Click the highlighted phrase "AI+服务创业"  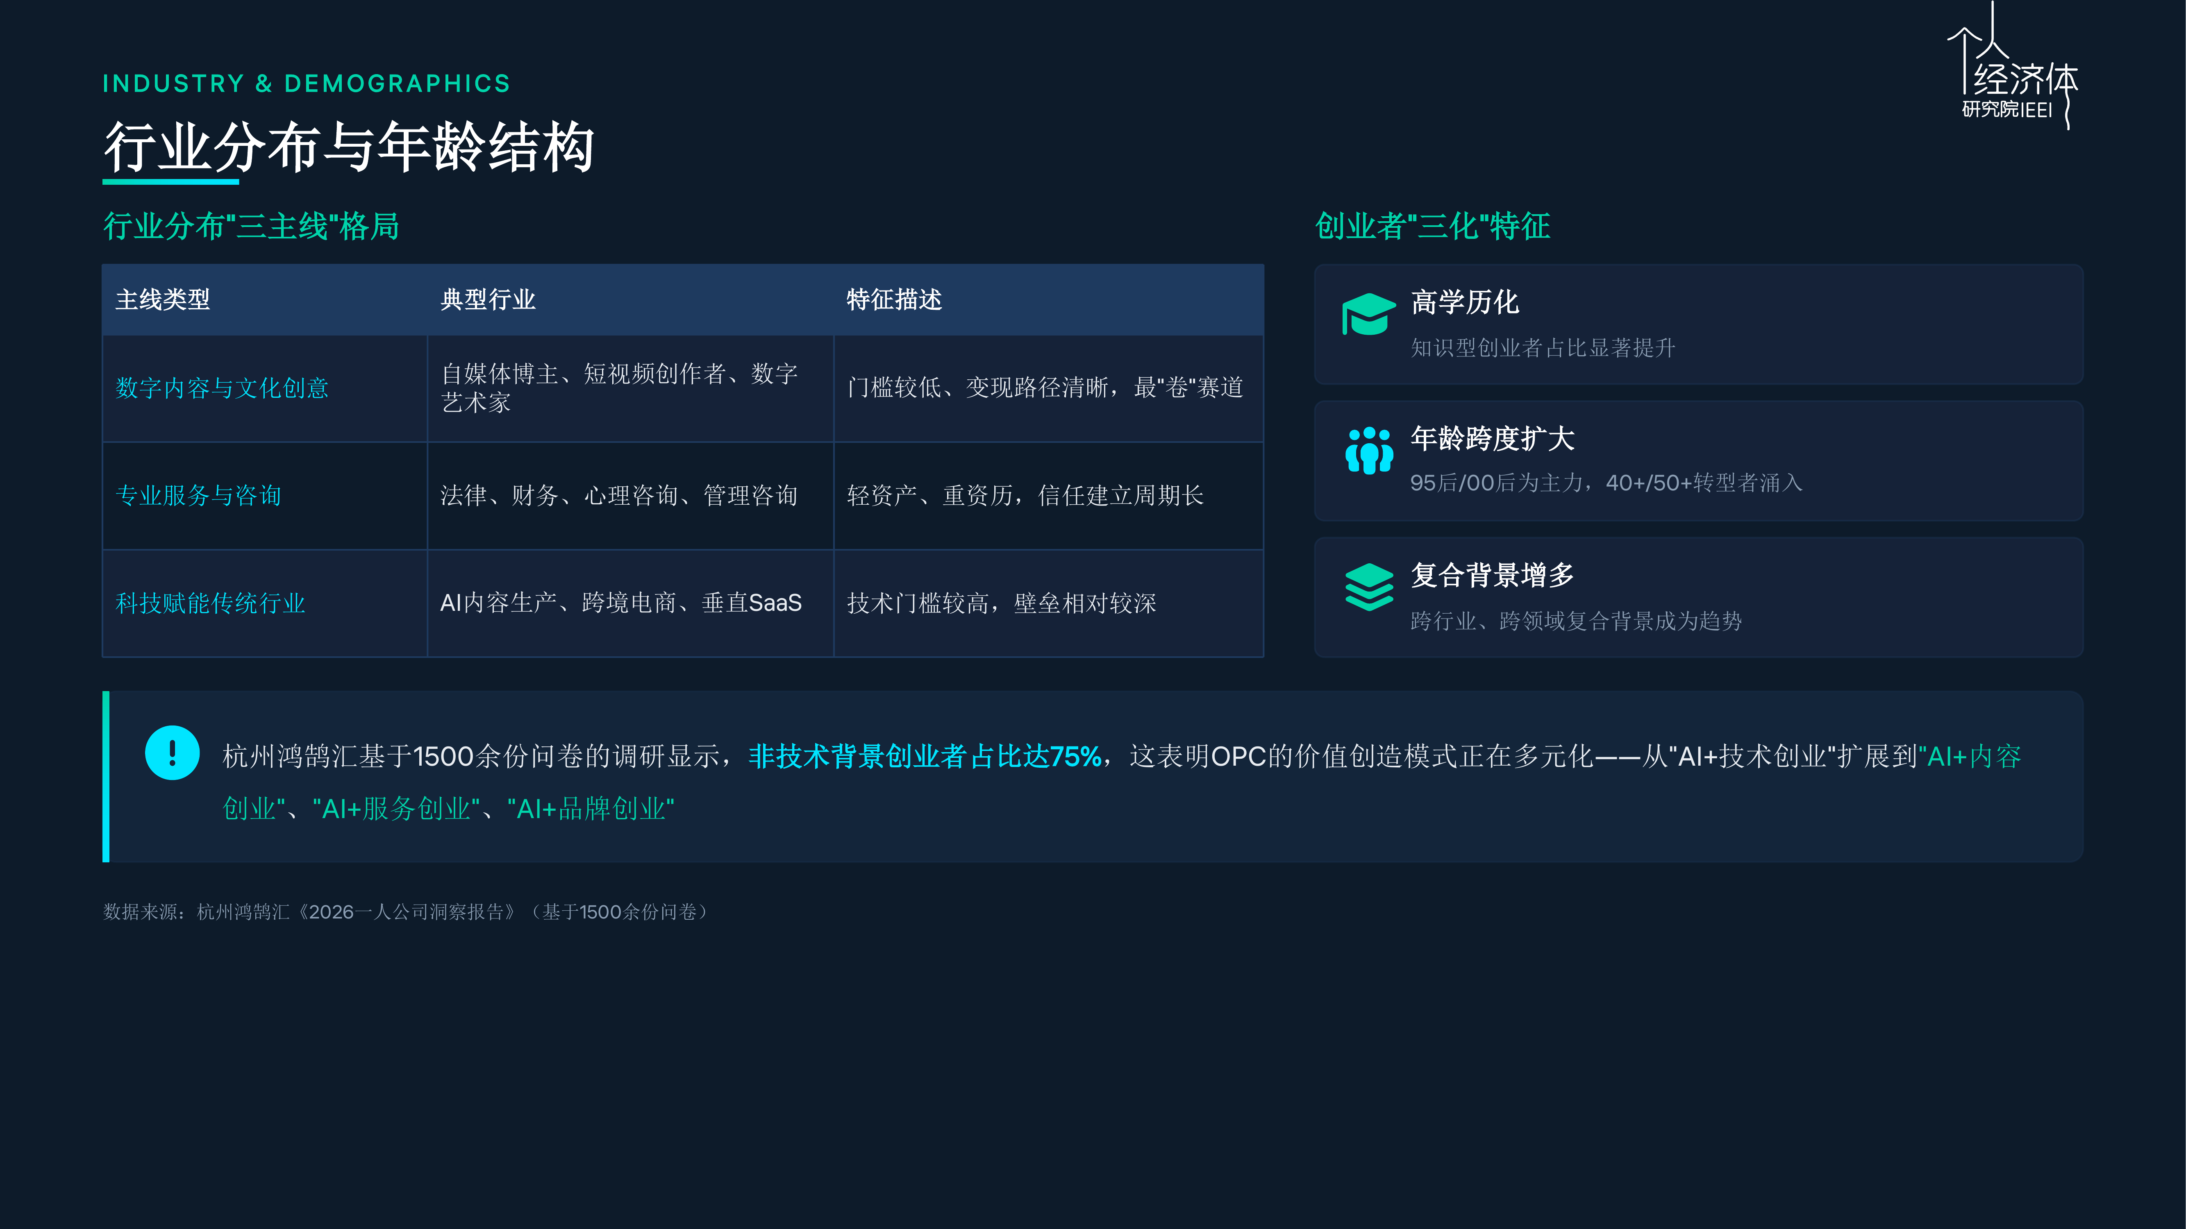pos(396,808)
